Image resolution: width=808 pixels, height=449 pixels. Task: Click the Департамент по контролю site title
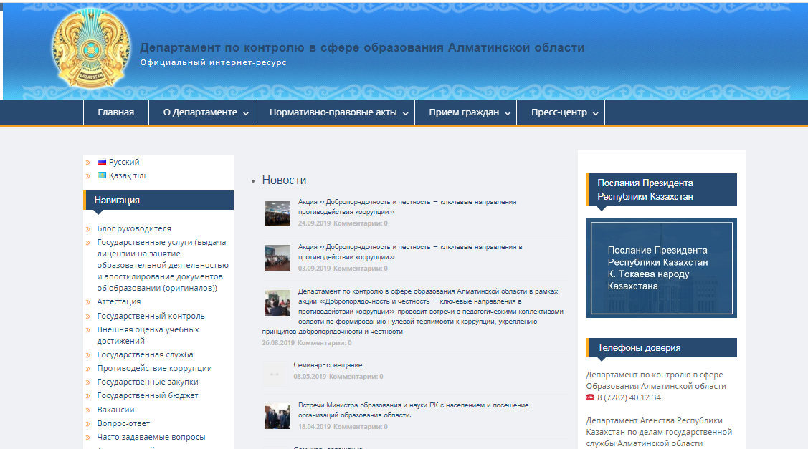pyautogui.click(x=362, y=47)
